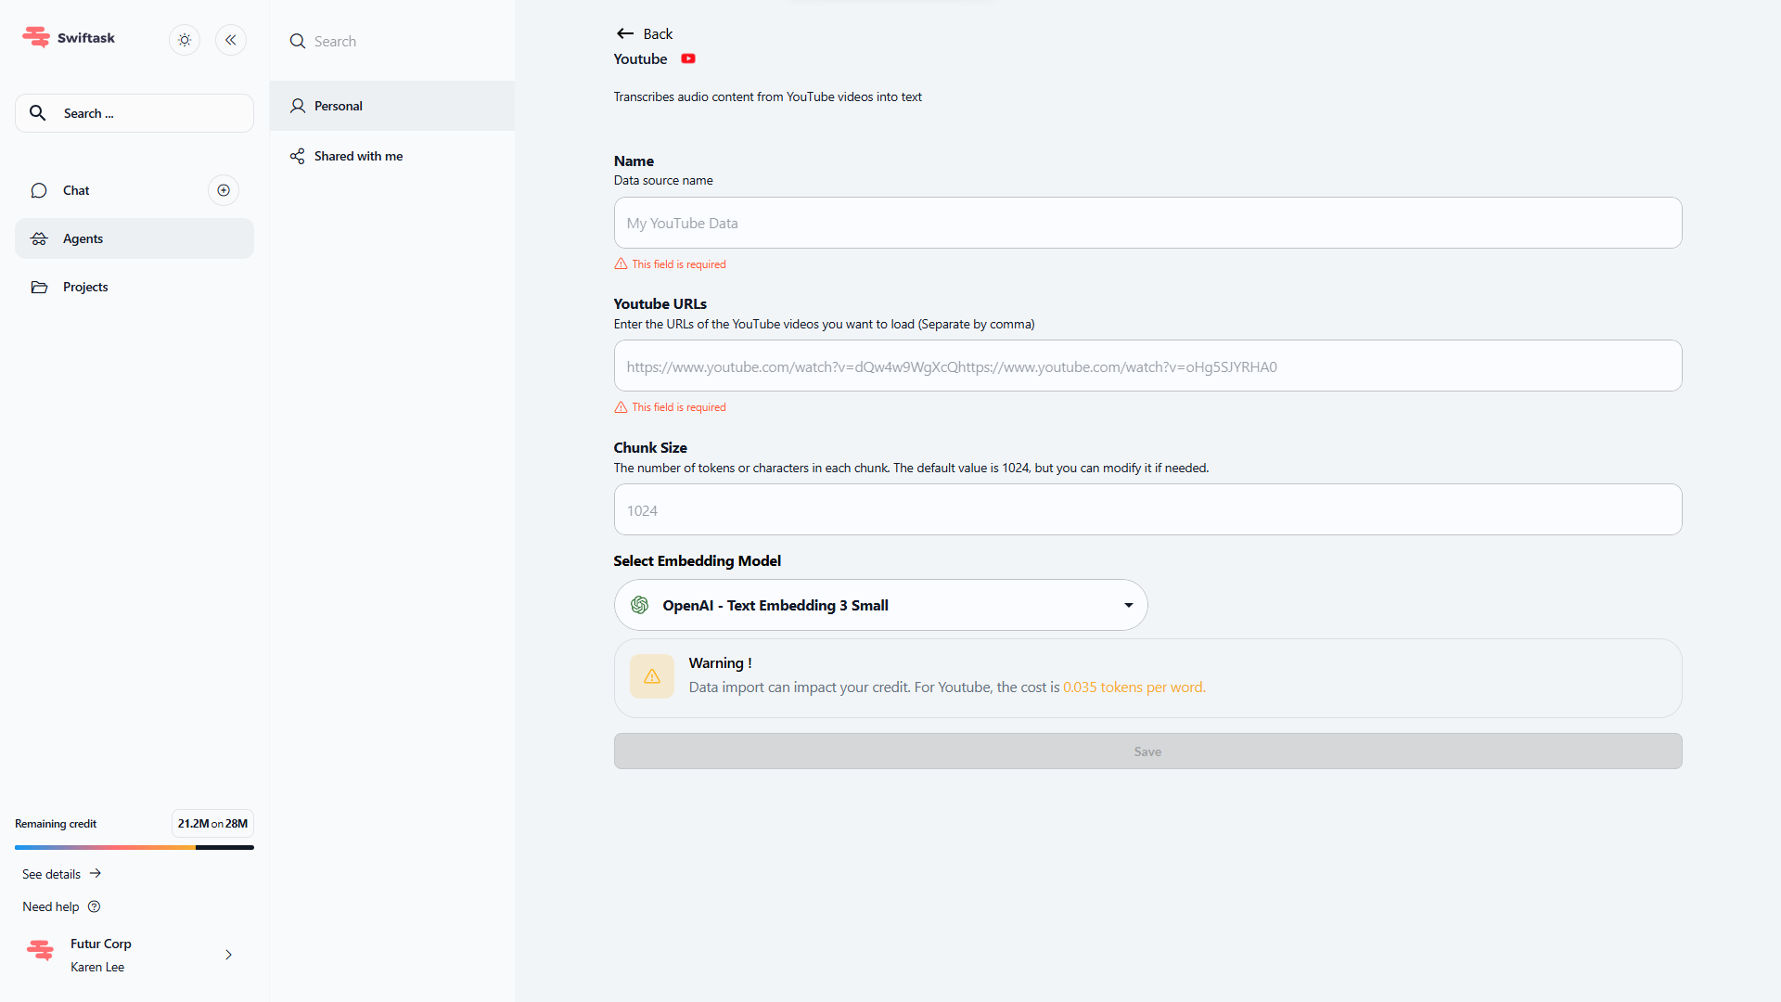Image resolution: width=1781 pixels, height=1002 pixels.
Task: Start a new chat with plus icon
Action: coord(224,190)
